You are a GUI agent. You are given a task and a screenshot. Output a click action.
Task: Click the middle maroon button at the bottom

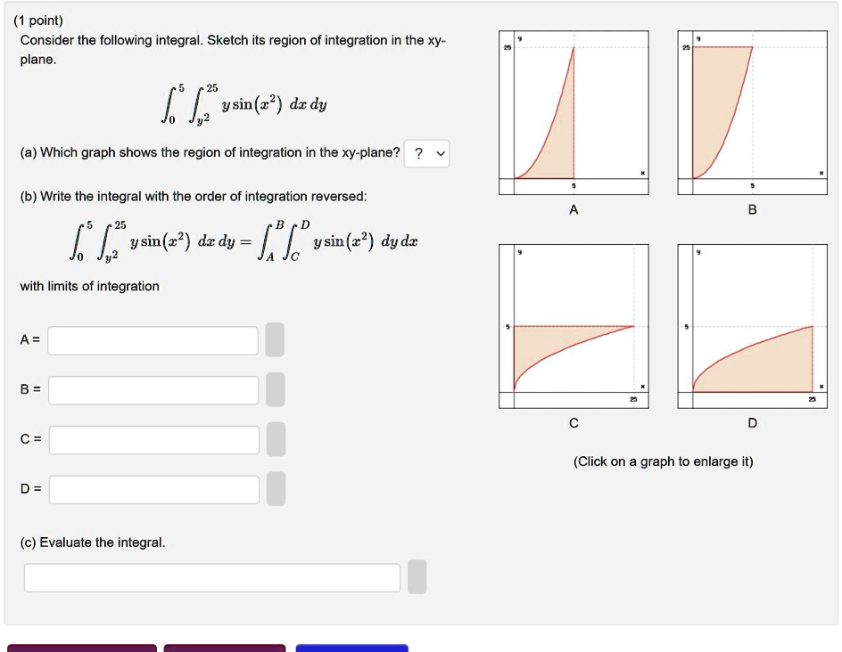point(225,647)
